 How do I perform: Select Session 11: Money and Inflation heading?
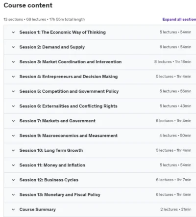52,165
